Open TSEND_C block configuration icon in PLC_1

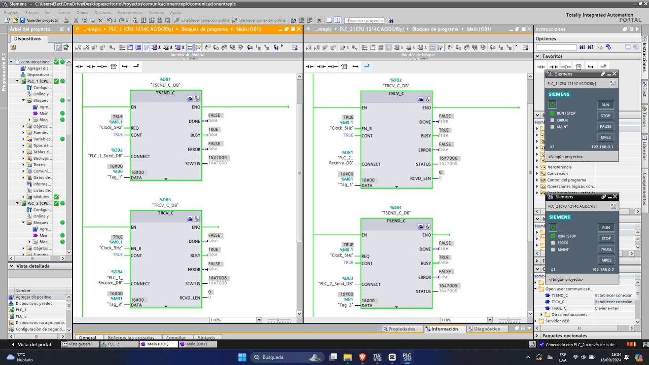[x=190, y=99]
